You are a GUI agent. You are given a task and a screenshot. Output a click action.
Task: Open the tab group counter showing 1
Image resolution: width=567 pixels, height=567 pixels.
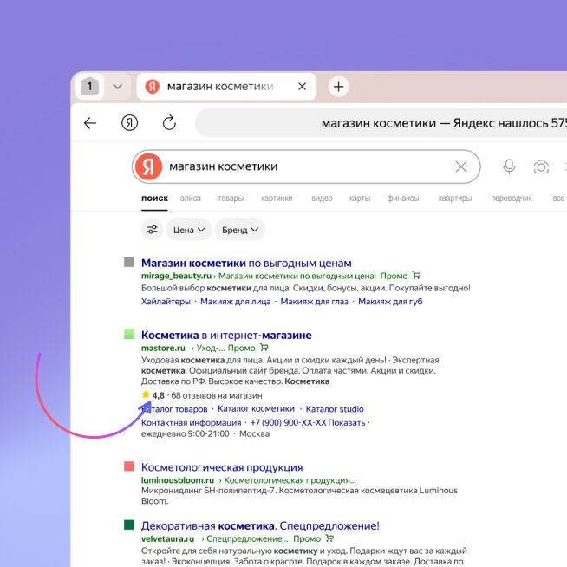[x=89, y=87]
